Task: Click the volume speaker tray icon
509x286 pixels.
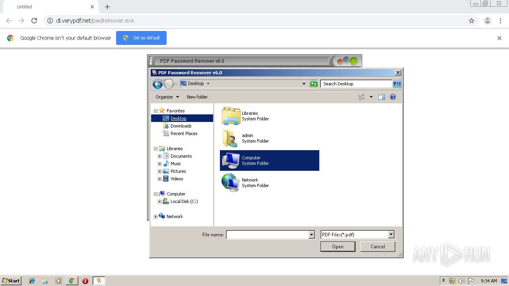Action: [x=462, y=281]
